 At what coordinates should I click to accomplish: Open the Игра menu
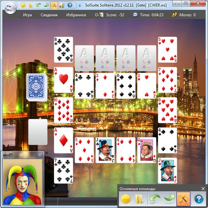tap(27, 15)
